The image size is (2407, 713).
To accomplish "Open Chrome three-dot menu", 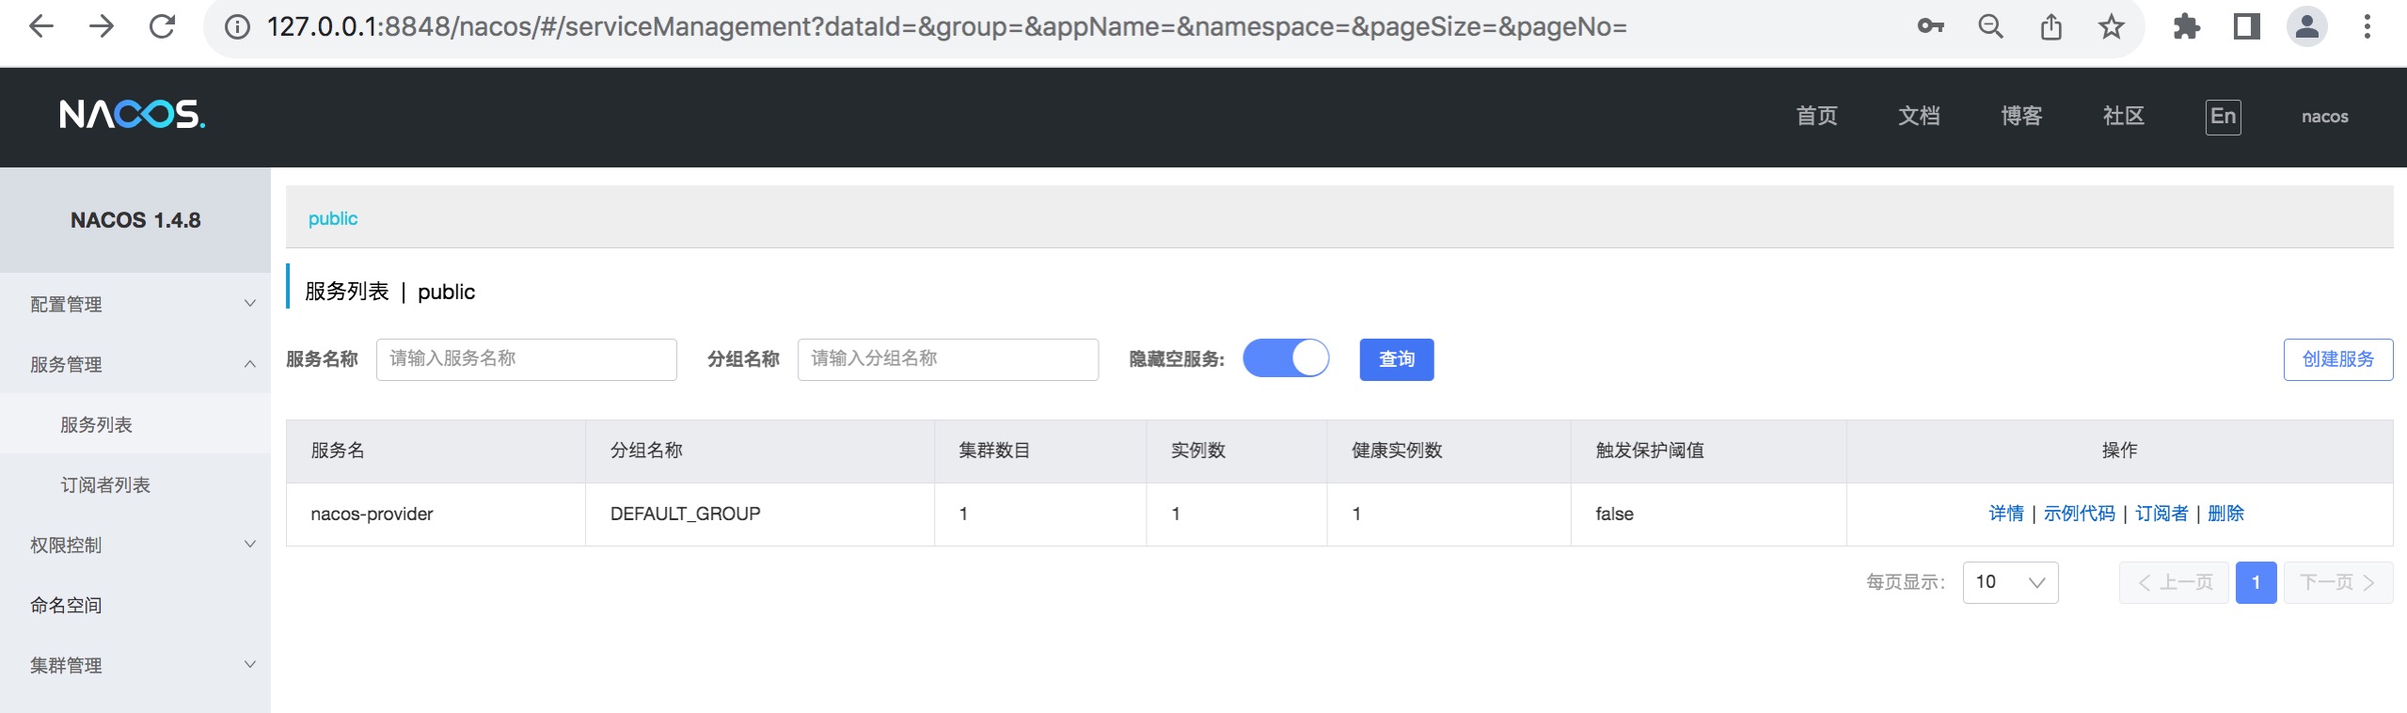I will tap(2367, 26).
